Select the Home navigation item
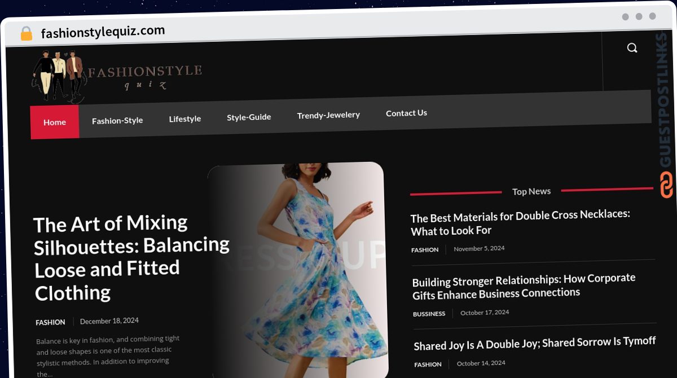The image size is (677, 378). (x=54, y=122)
